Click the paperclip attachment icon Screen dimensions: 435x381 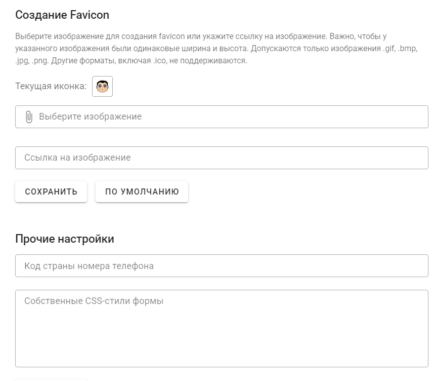[29, 117]
